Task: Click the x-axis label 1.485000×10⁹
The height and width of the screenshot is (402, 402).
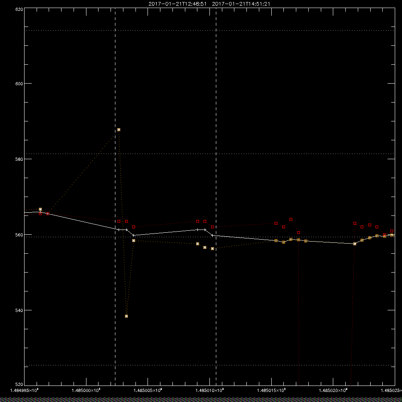Action: pos(86,390)
